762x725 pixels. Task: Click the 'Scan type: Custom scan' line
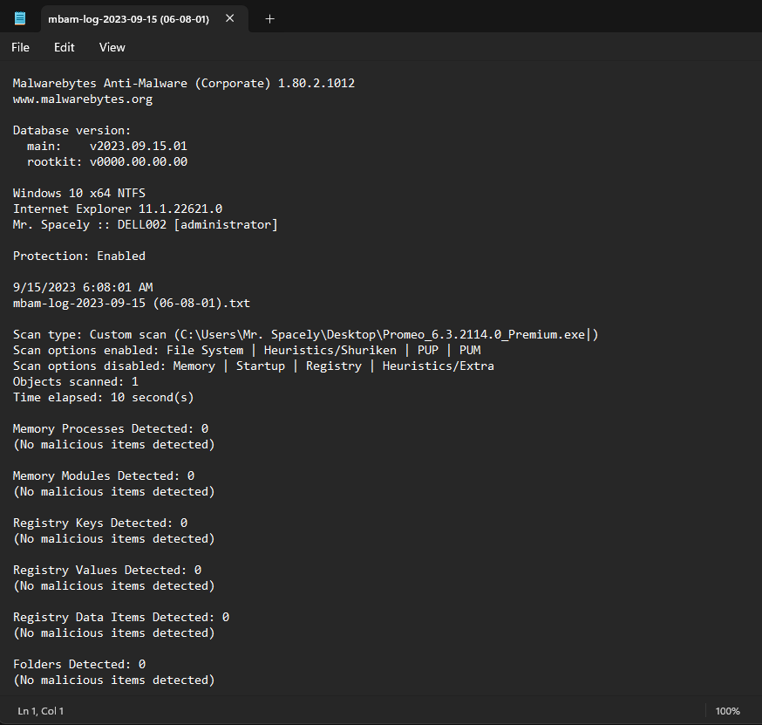(306, 334)
